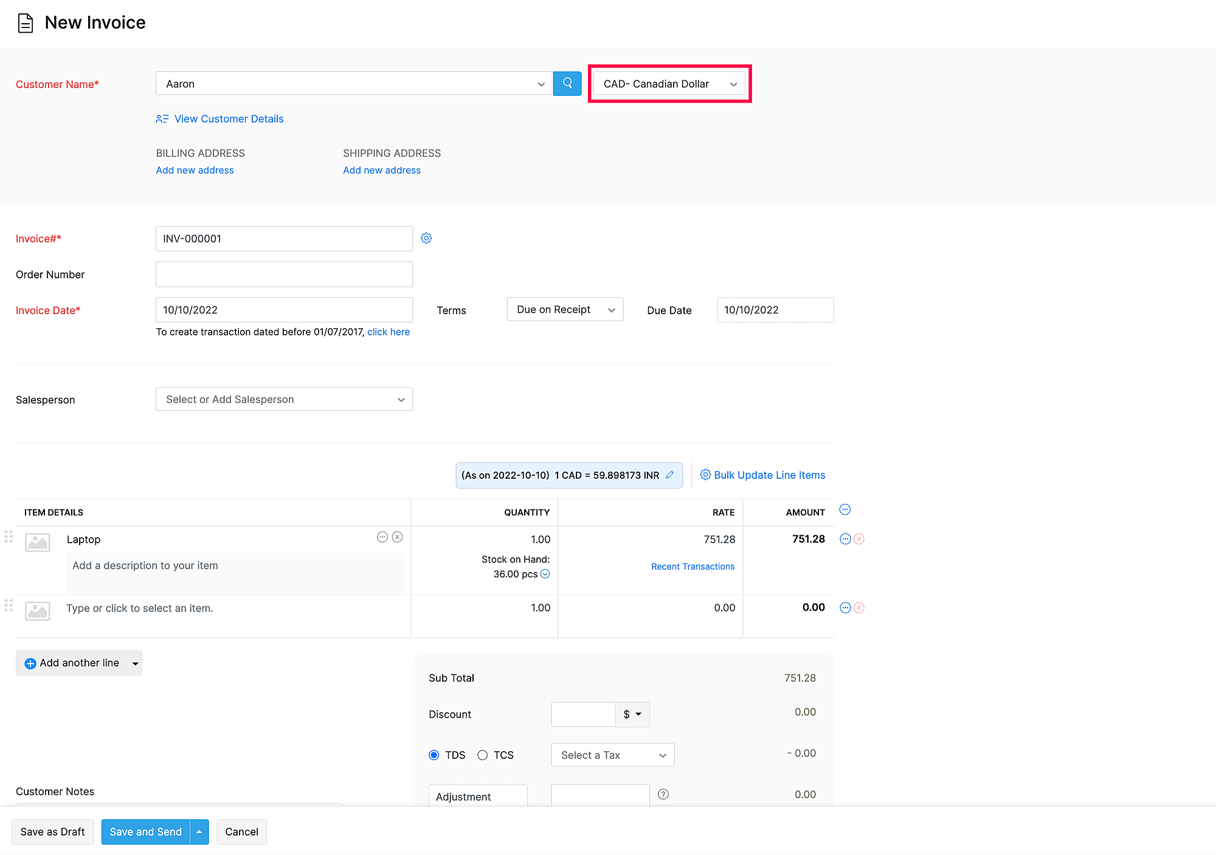Open the CAD- Canadian Dollar currency dropdown
Viewport: 1216px width, 855px height.
[x=669, y=84]
